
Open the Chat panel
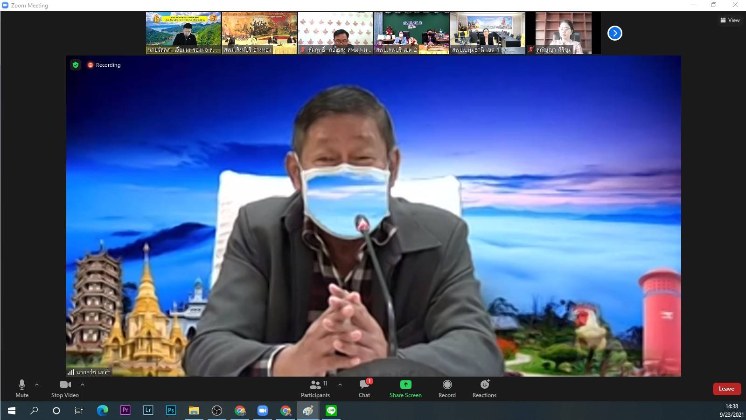364,388
